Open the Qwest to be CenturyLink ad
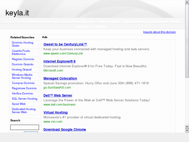 point(65,44)
